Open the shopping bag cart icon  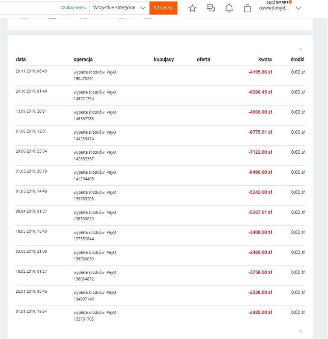(x=247, y=8)
